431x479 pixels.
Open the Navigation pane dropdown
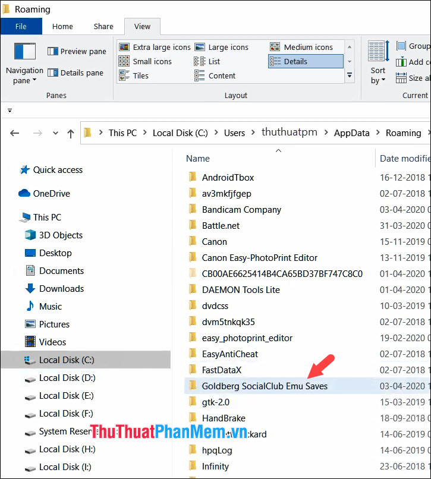pyautogui.click(x=24, y=64)
